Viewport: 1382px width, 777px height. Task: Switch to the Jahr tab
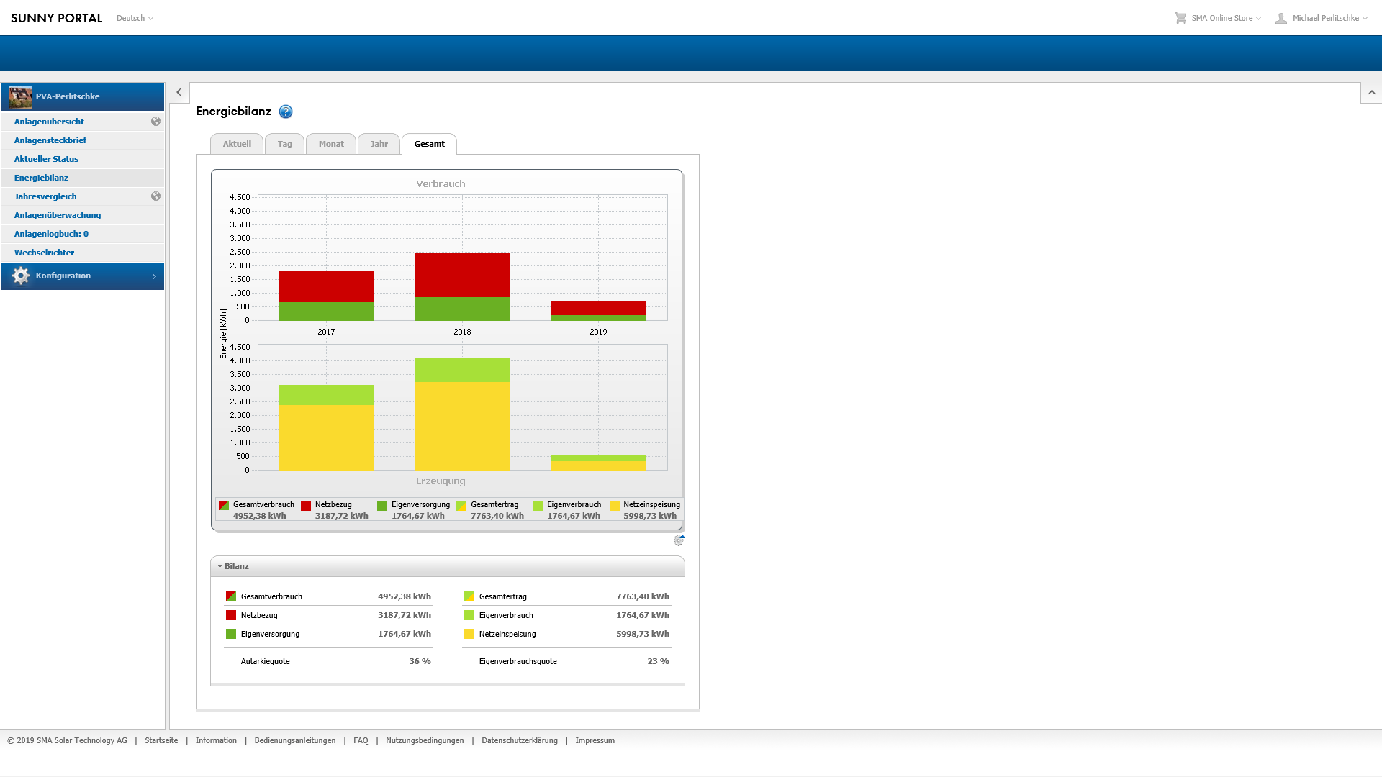[379, 144]
